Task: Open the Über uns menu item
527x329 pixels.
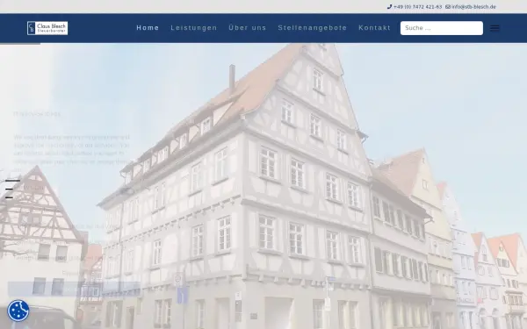Action: click(248, 28)
